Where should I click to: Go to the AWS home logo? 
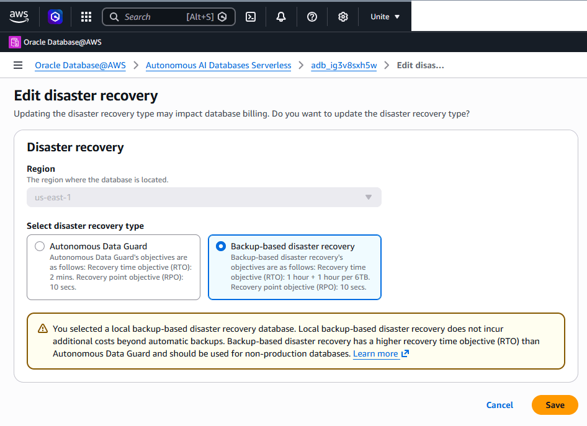tap(19, 17)
